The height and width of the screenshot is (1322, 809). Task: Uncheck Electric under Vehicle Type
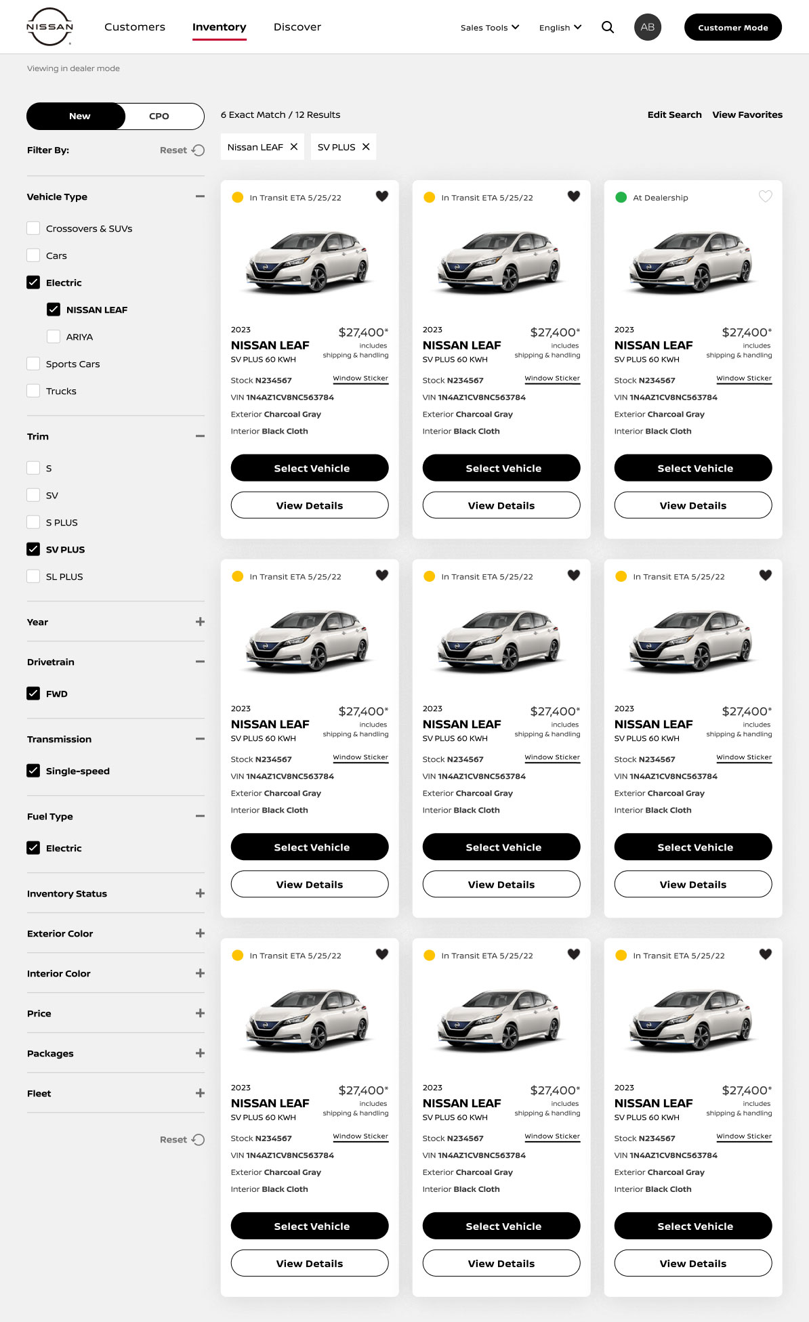tap(33, 282)
